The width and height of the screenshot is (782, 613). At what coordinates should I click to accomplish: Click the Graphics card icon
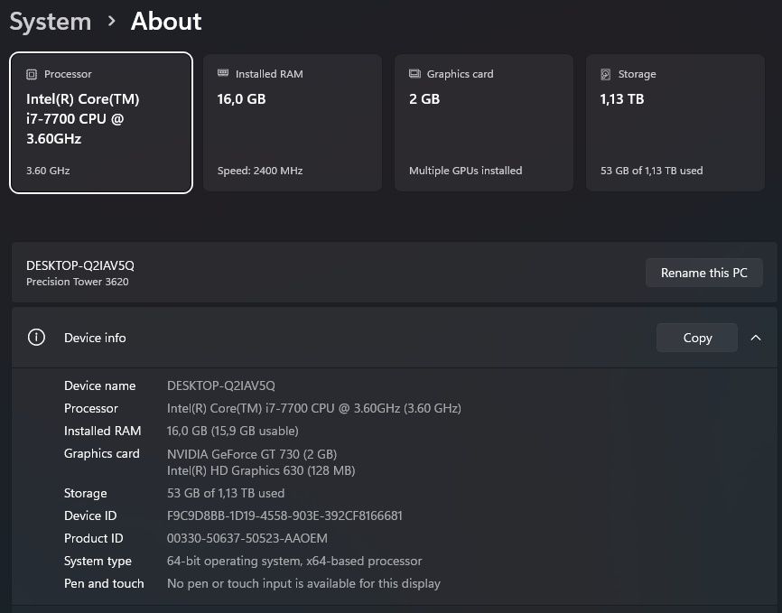coord(414,74)
